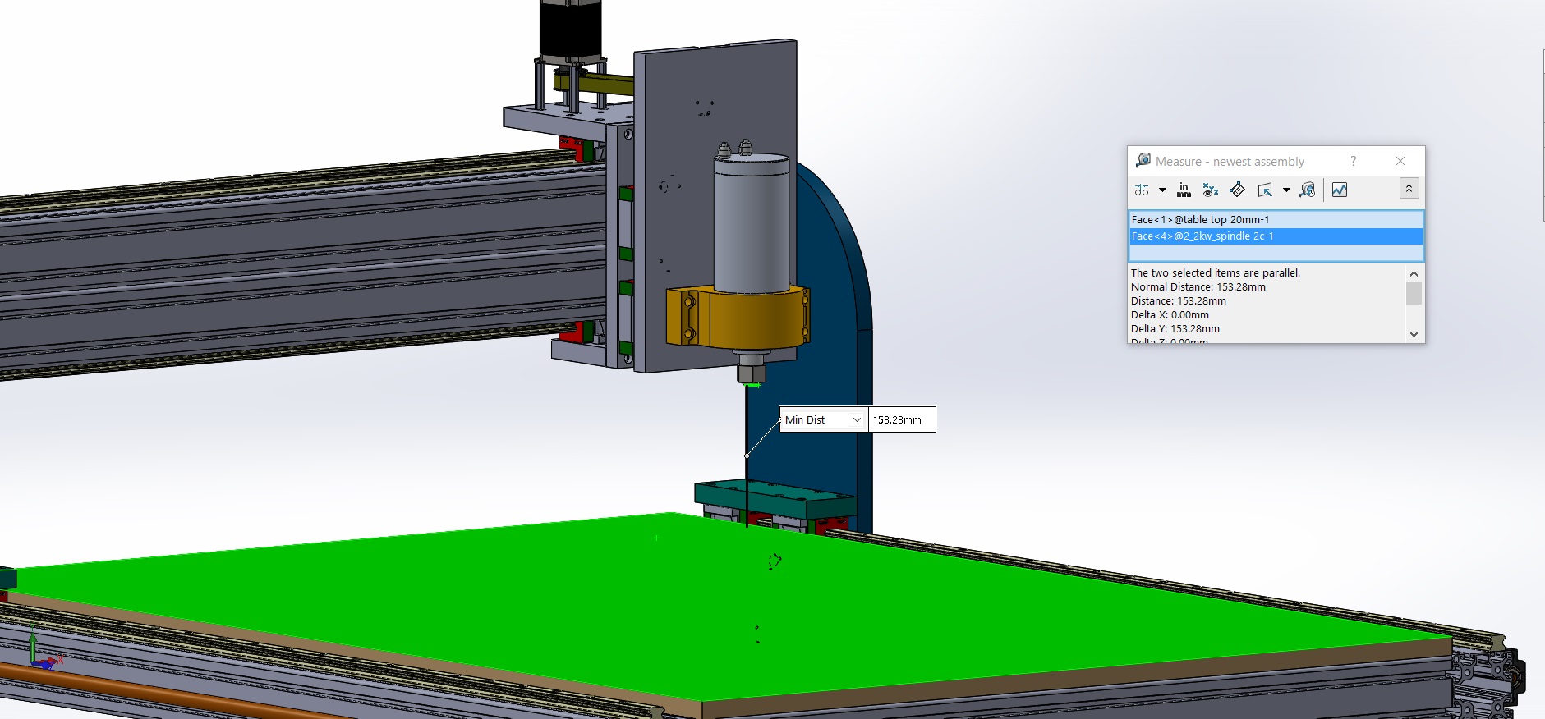This screenshot has width=1545, height=719.
Task: Click the Projected On icon
Action: [x=1265, y=190]
